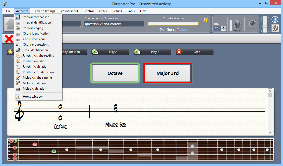
Task: Click Play B button
Action: (x=152, y=52)
